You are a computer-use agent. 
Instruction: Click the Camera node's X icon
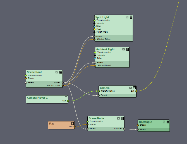[x=130, y=88]
